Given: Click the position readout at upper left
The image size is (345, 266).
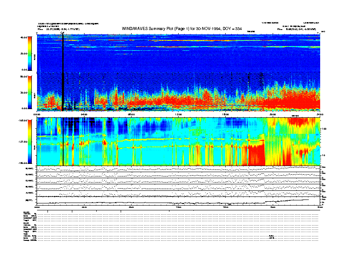Looking at the screenshot, I should tap(58, 29).
